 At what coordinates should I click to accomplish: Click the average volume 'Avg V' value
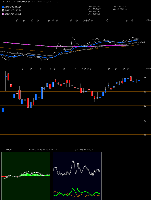tap(122, 7)
